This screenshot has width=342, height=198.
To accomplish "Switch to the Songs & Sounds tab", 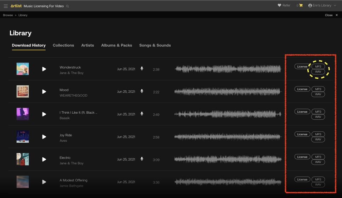I will click(x=155, y=45).
